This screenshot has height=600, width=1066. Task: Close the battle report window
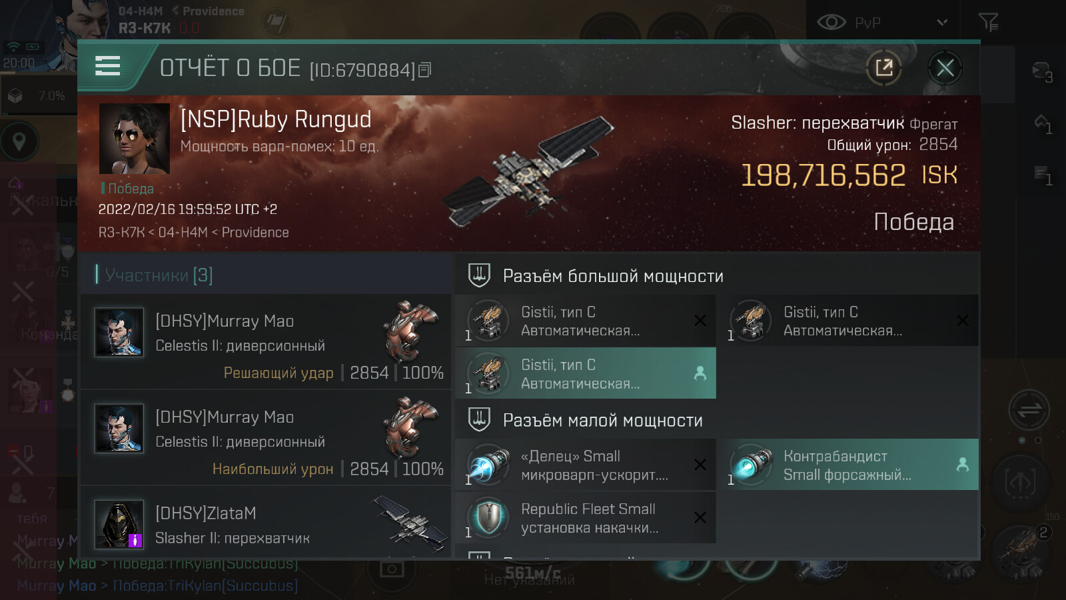[x=945, y=67]
